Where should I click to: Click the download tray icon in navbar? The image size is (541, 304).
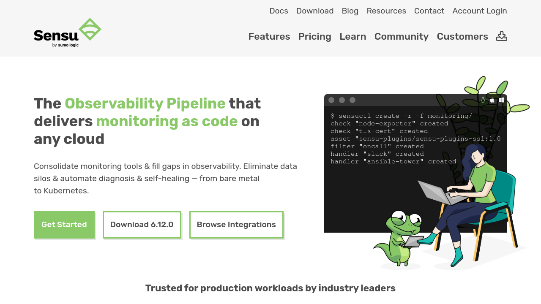tap(501, 36)
